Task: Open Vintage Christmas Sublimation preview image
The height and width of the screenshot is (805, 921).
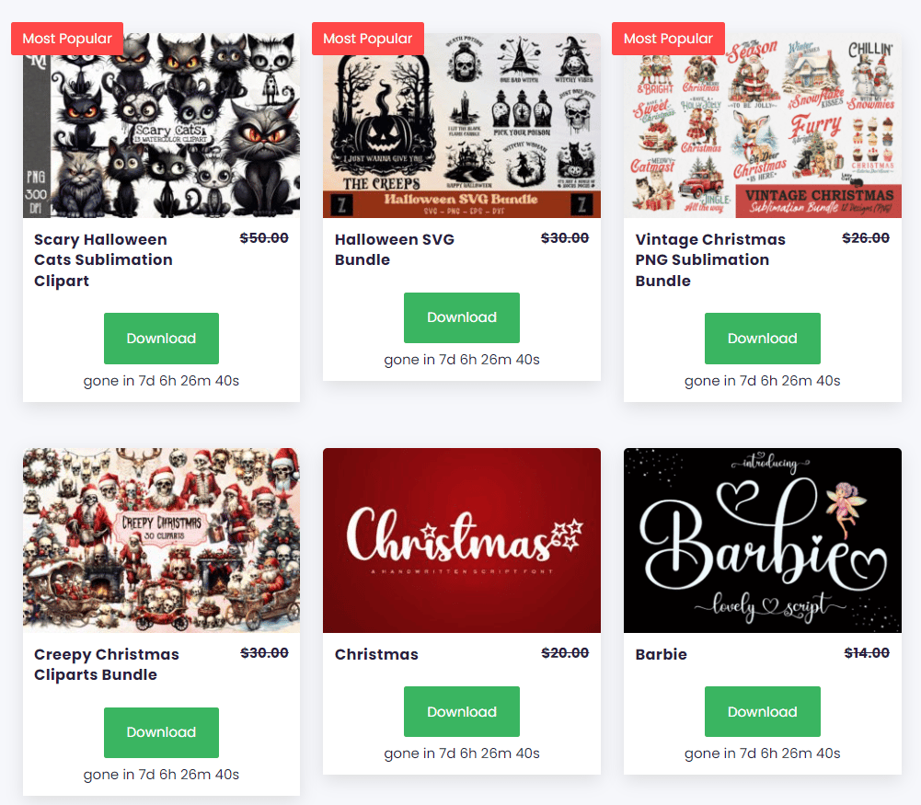Action: click(x=763, y=126)
